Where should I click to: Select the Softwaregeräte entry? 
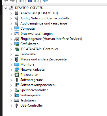32,80
